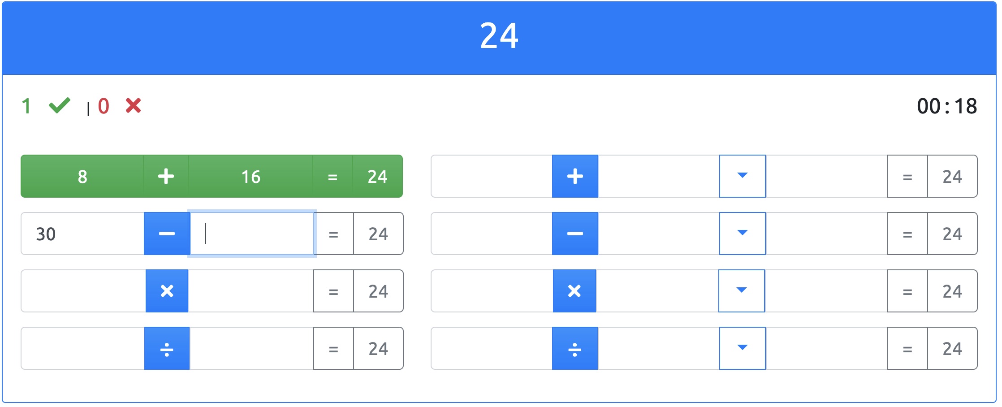The width and height of the screenshot is (1002, 407).
Task: Select the second operand field of the left division row
Action: tap(251, 348)
